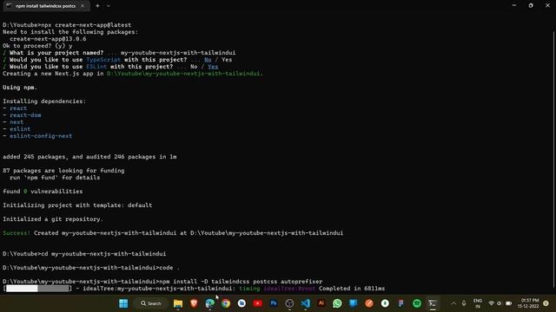Open Microsoft Edge from the taskbar
The image size is (556, 312).
coord(210,303)
